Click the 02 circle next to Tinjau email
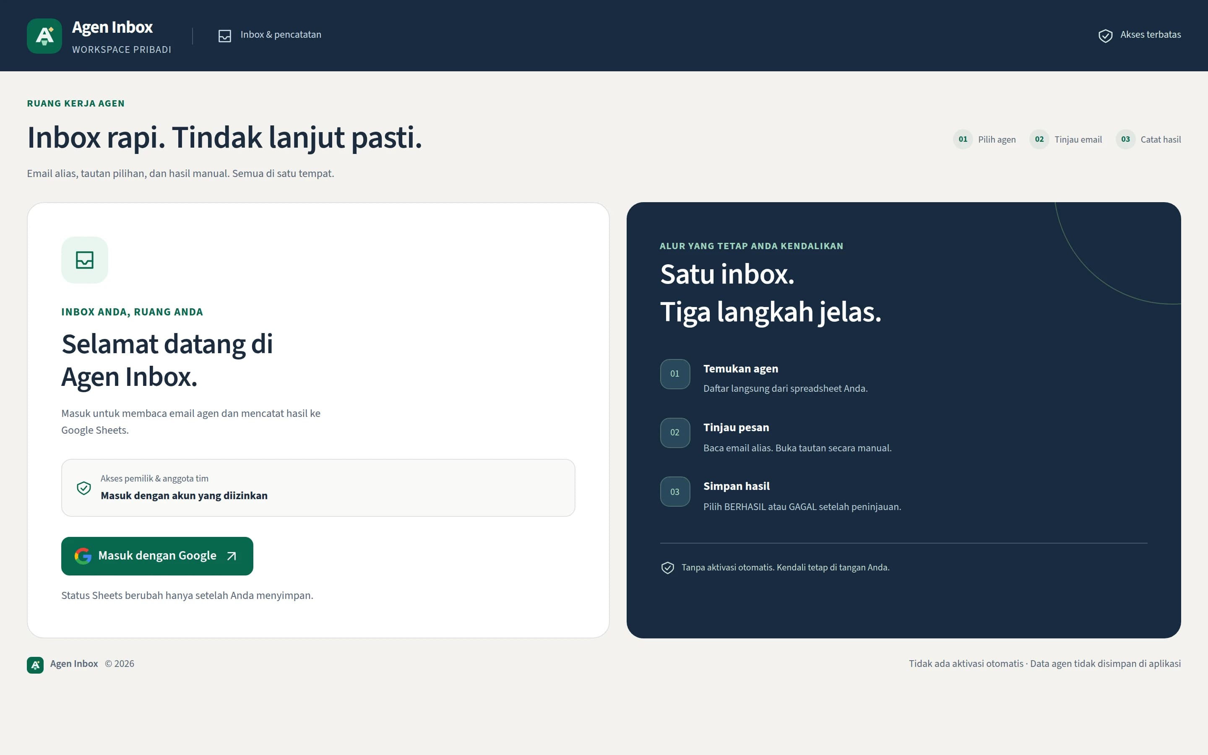Image resolution: width=1208 pixels, height=755 pixels. pos(1039,139)
